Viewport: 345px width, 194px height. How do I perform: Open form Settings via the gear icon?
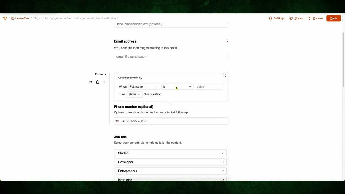pos(270,18)
